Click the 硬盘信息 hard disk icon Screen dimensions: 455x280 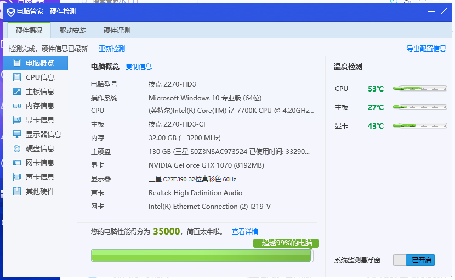pyautogui.click(x=17, y=148)
